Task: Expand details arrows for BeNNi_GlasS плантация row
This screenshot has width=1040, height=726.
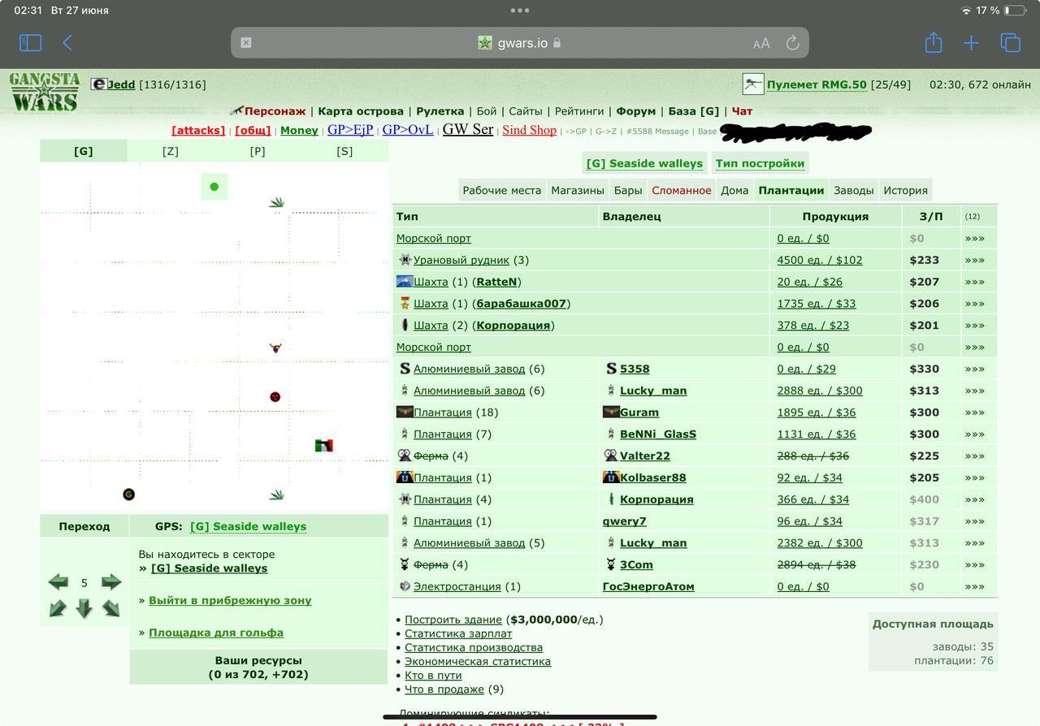Action: click(974, 434)
